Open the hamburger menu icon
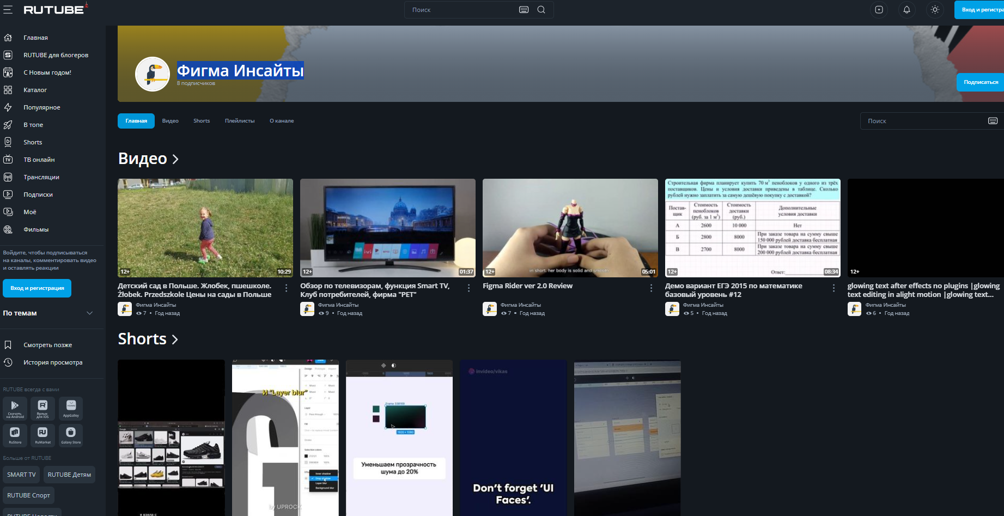The height and width of the screenshot is (516, 1004). (x=8, y=10)
